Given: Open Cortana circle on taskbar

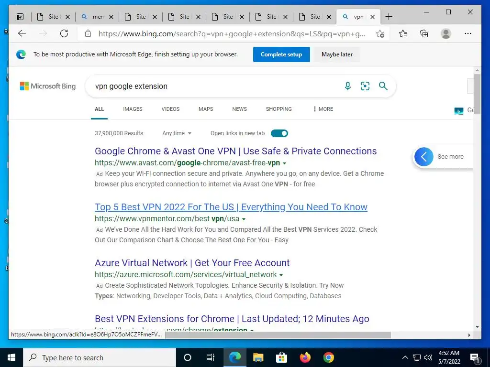Looking at the screenshot, I should [x=188, y=357].
